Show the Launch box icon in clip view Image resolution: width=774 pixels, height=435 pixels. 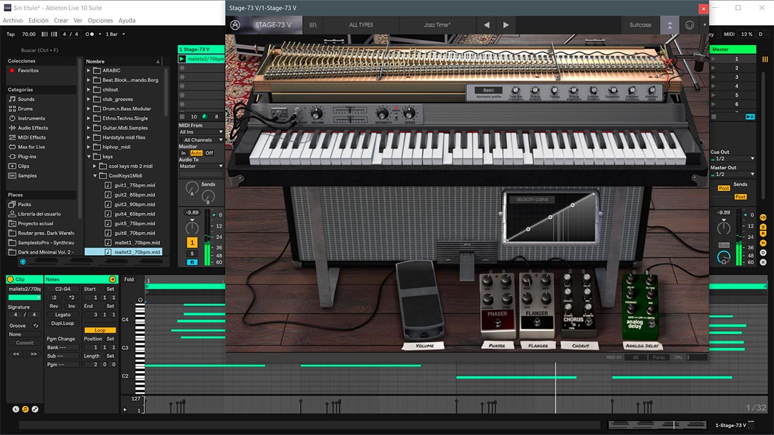(x=15, y=409)
